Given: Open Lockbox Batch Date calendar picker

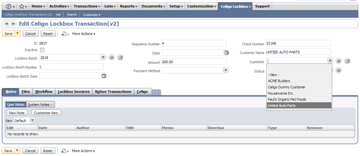Looking at the screenshot, I should (x=104, y=76).
